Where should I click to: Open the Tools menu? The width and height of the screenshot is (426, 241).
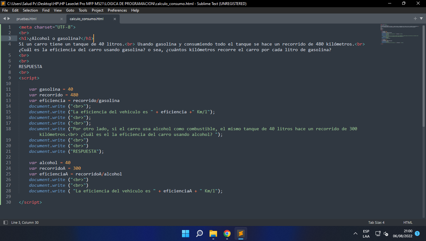(x=83, y=10)
